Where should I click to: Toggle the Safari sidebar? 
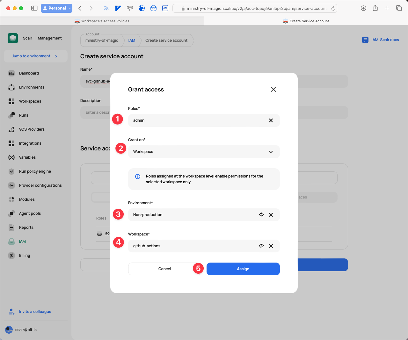(x=34, y=8)
